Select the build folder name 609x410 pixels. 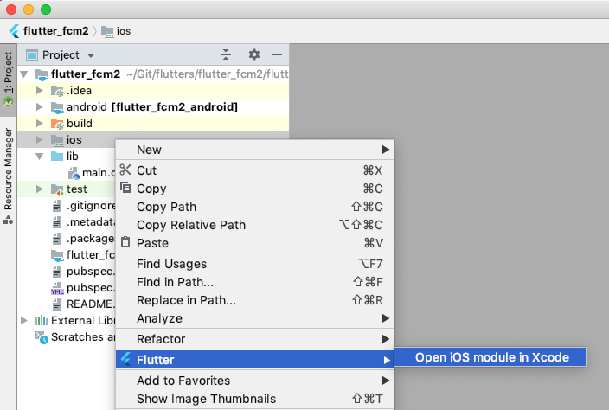tap(80, 124)
